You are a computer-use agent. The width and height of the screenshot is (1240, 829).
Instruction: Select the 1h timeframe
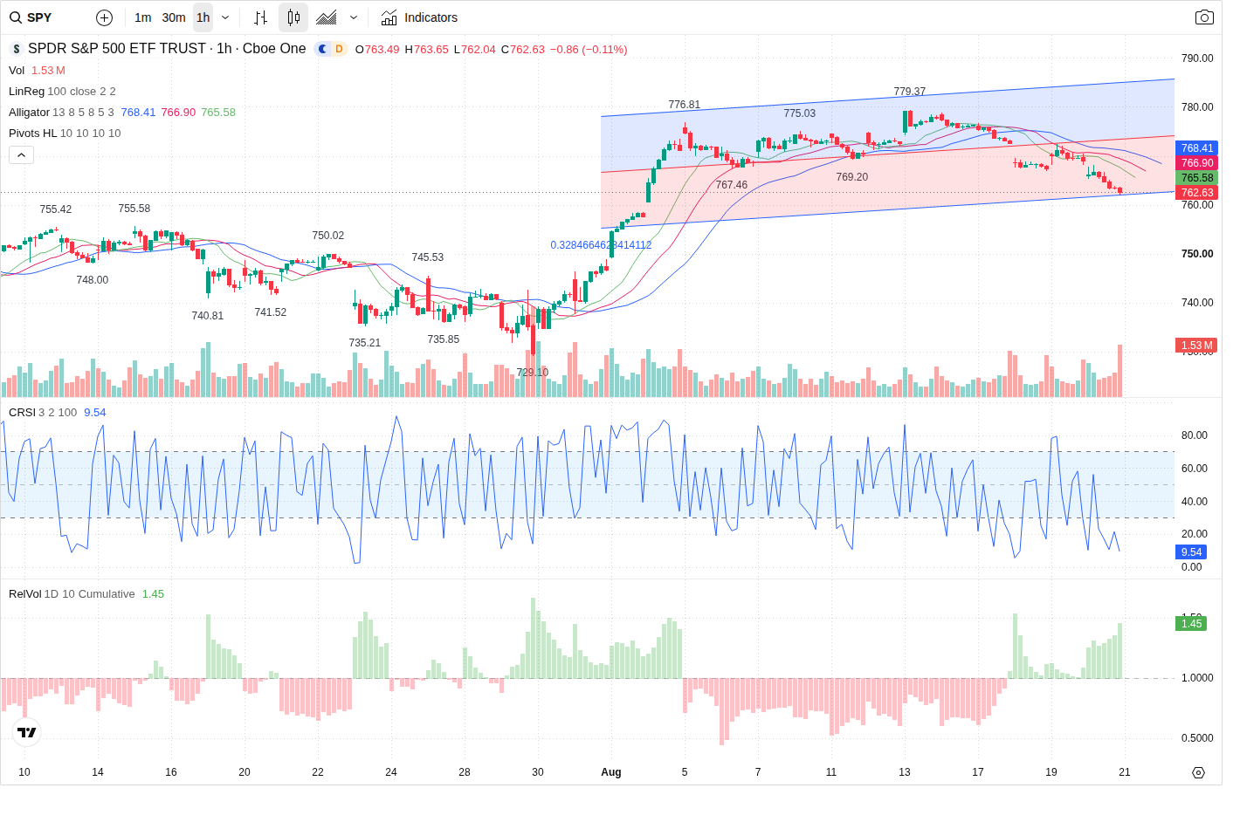[203, 17]
